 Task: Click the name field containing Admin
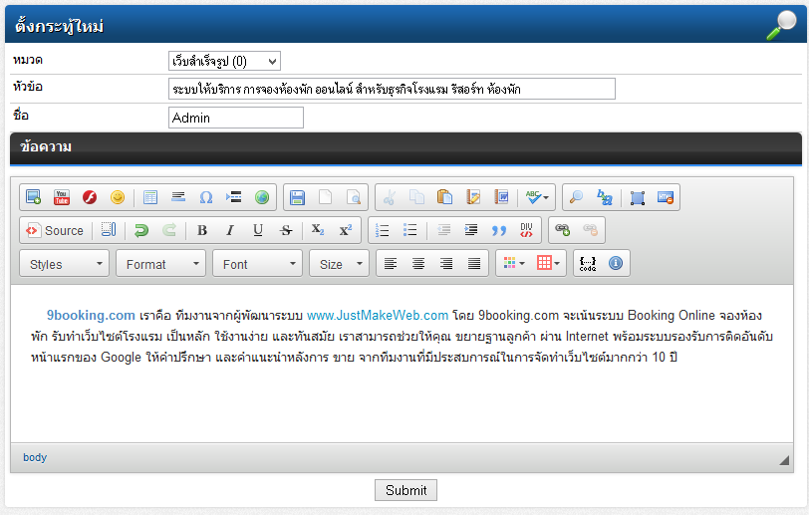[236, 118]
